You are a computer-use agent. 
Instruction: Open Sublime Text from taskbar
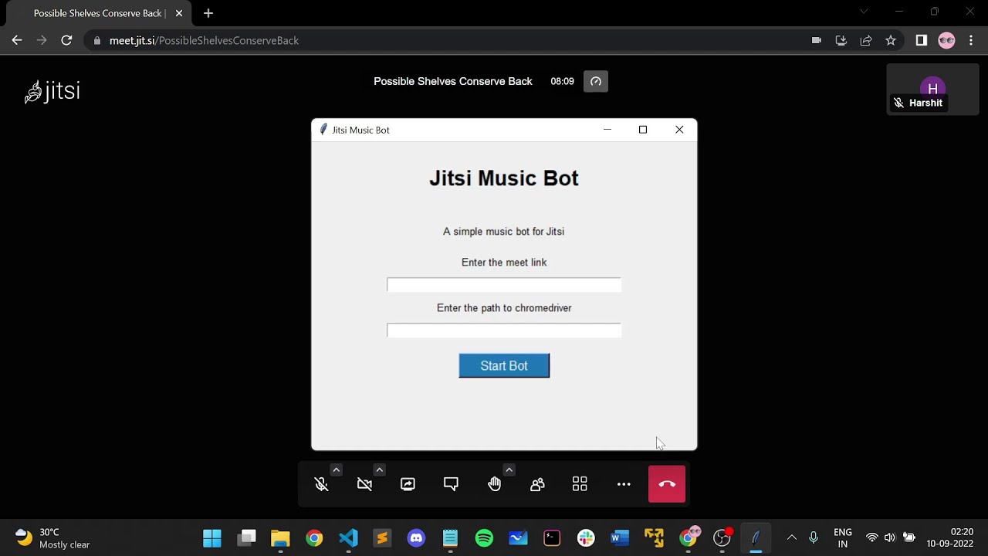tap(382, 538)
